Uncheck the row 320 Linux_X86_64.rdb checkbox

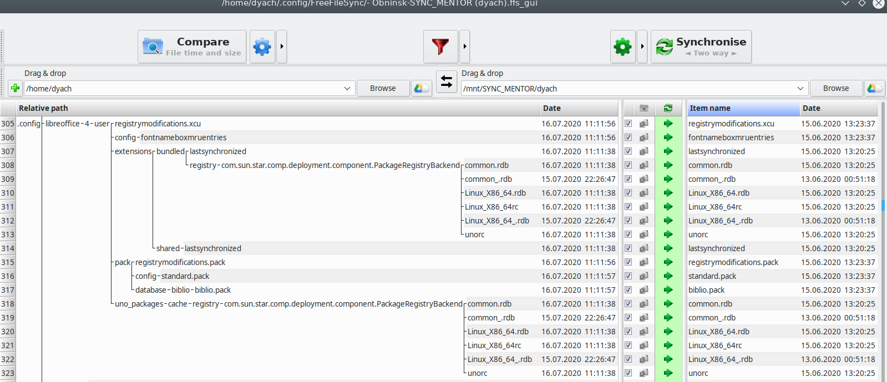[628, 332]
